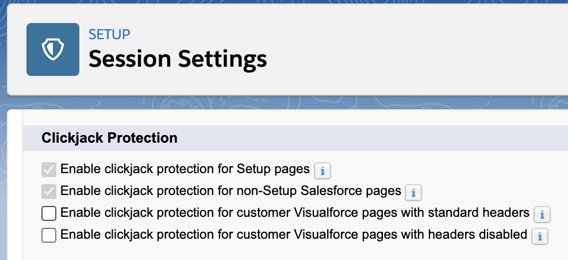
Task: Click blank space right of Session Settings title
Action: click(x=414, y=59)
